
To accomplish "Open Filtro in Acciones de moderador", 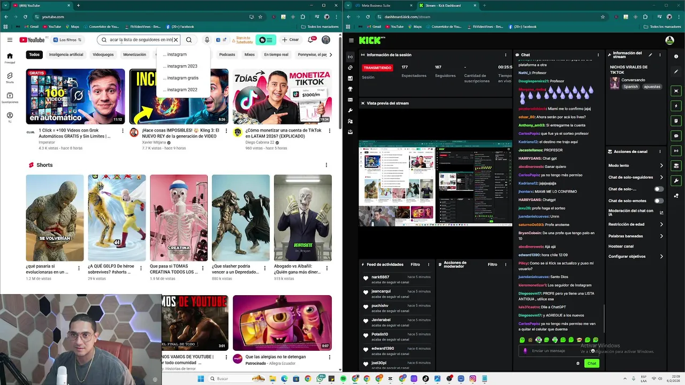I will coord(492,264).
